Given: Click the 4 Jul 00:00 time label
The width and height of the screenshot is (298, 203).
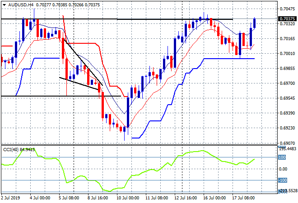Looking at the screenshot, I should 40,198.
